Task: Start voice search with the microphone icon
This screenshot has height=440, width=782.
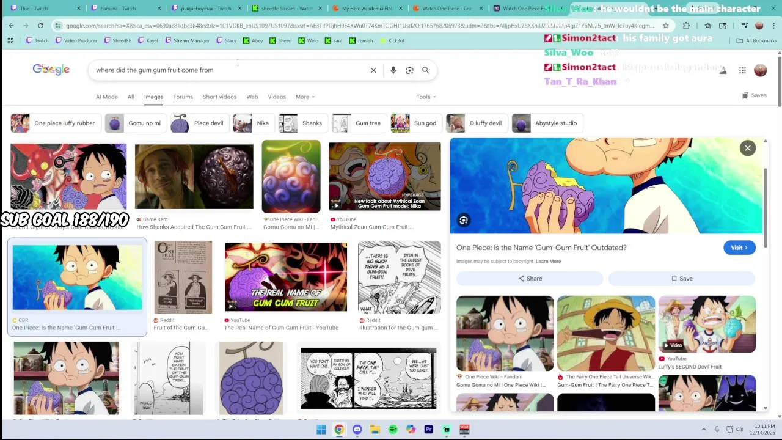Action: click(393, 70)
